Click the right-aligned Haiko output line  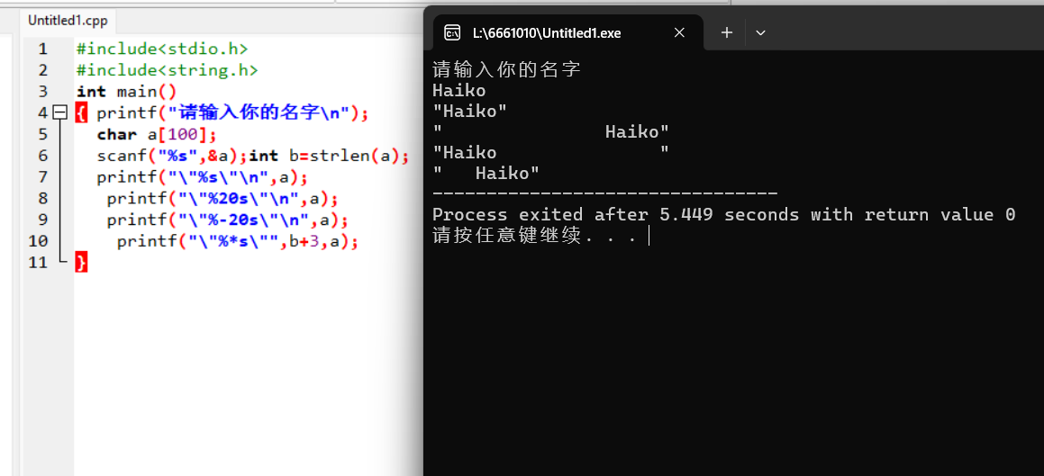point(550,132)
